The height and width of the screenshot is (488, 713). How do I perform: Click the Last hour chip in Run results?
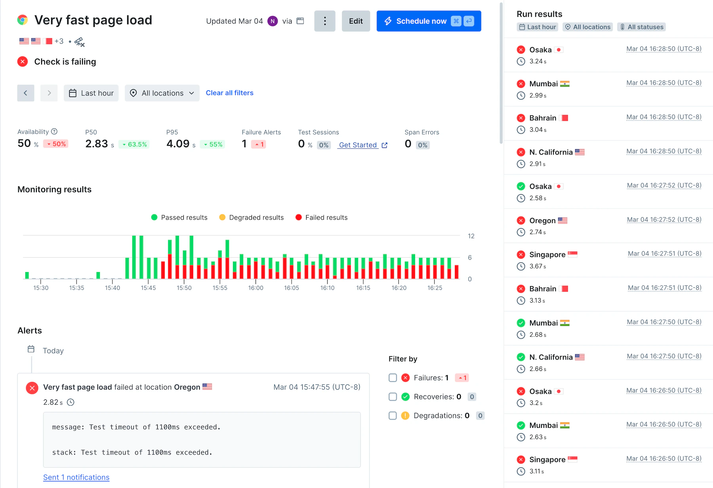pos(537,27)
